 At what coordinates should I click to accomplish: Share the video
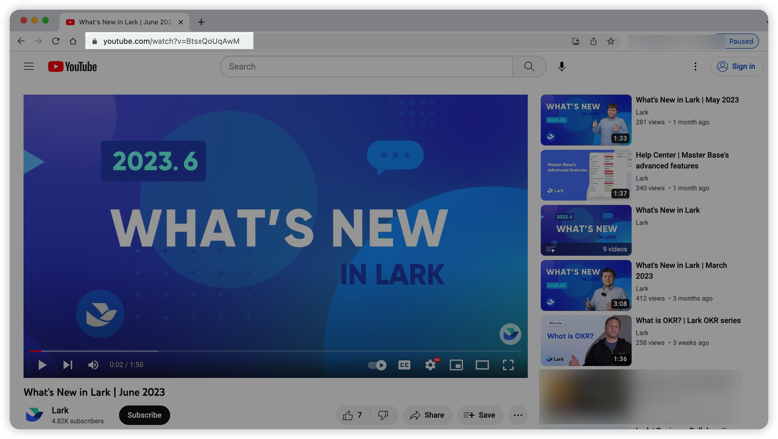(x=427, y=415)
